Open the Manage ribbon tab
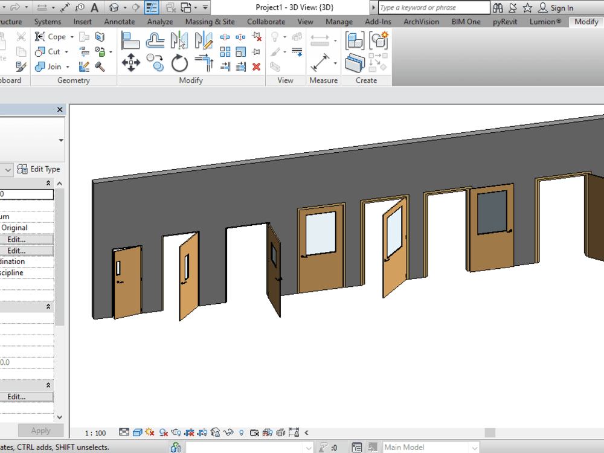This screenshot has height=453, width=604. [339, 21]
